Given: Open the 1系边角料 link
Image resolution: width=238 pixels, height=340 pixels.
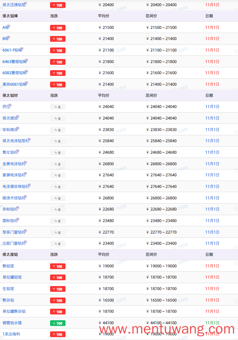Looking at the screenshot, I should click(x=11, y=334).
